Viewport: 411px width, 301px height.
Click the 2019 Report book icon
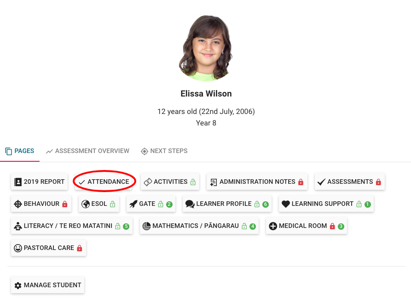(18, 182)
